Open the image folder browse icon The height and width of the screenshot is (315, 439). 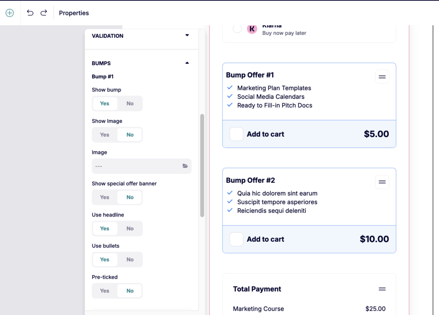185,166
